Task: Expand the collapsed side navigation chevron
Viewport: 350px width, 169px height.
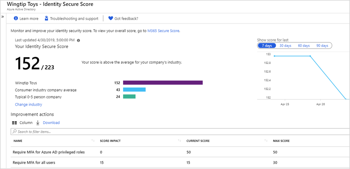Action: 3,17
